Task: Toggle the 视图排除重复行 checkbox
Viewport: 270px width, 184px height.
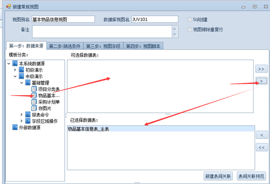Action: pos(190,29)
